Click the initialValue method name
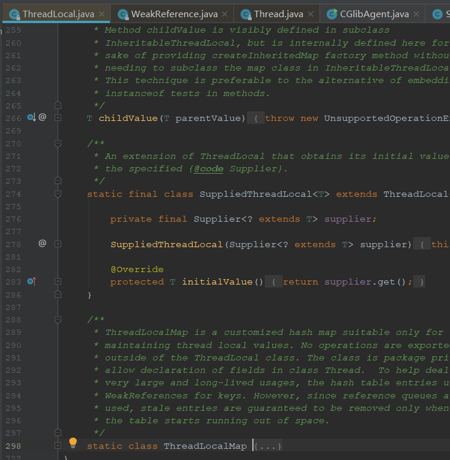 [x=217, y=282]
